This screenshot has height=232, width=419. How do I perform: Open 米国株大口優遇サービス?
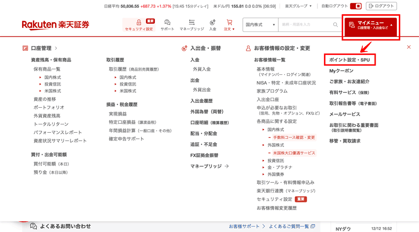[x=294, y=153]
